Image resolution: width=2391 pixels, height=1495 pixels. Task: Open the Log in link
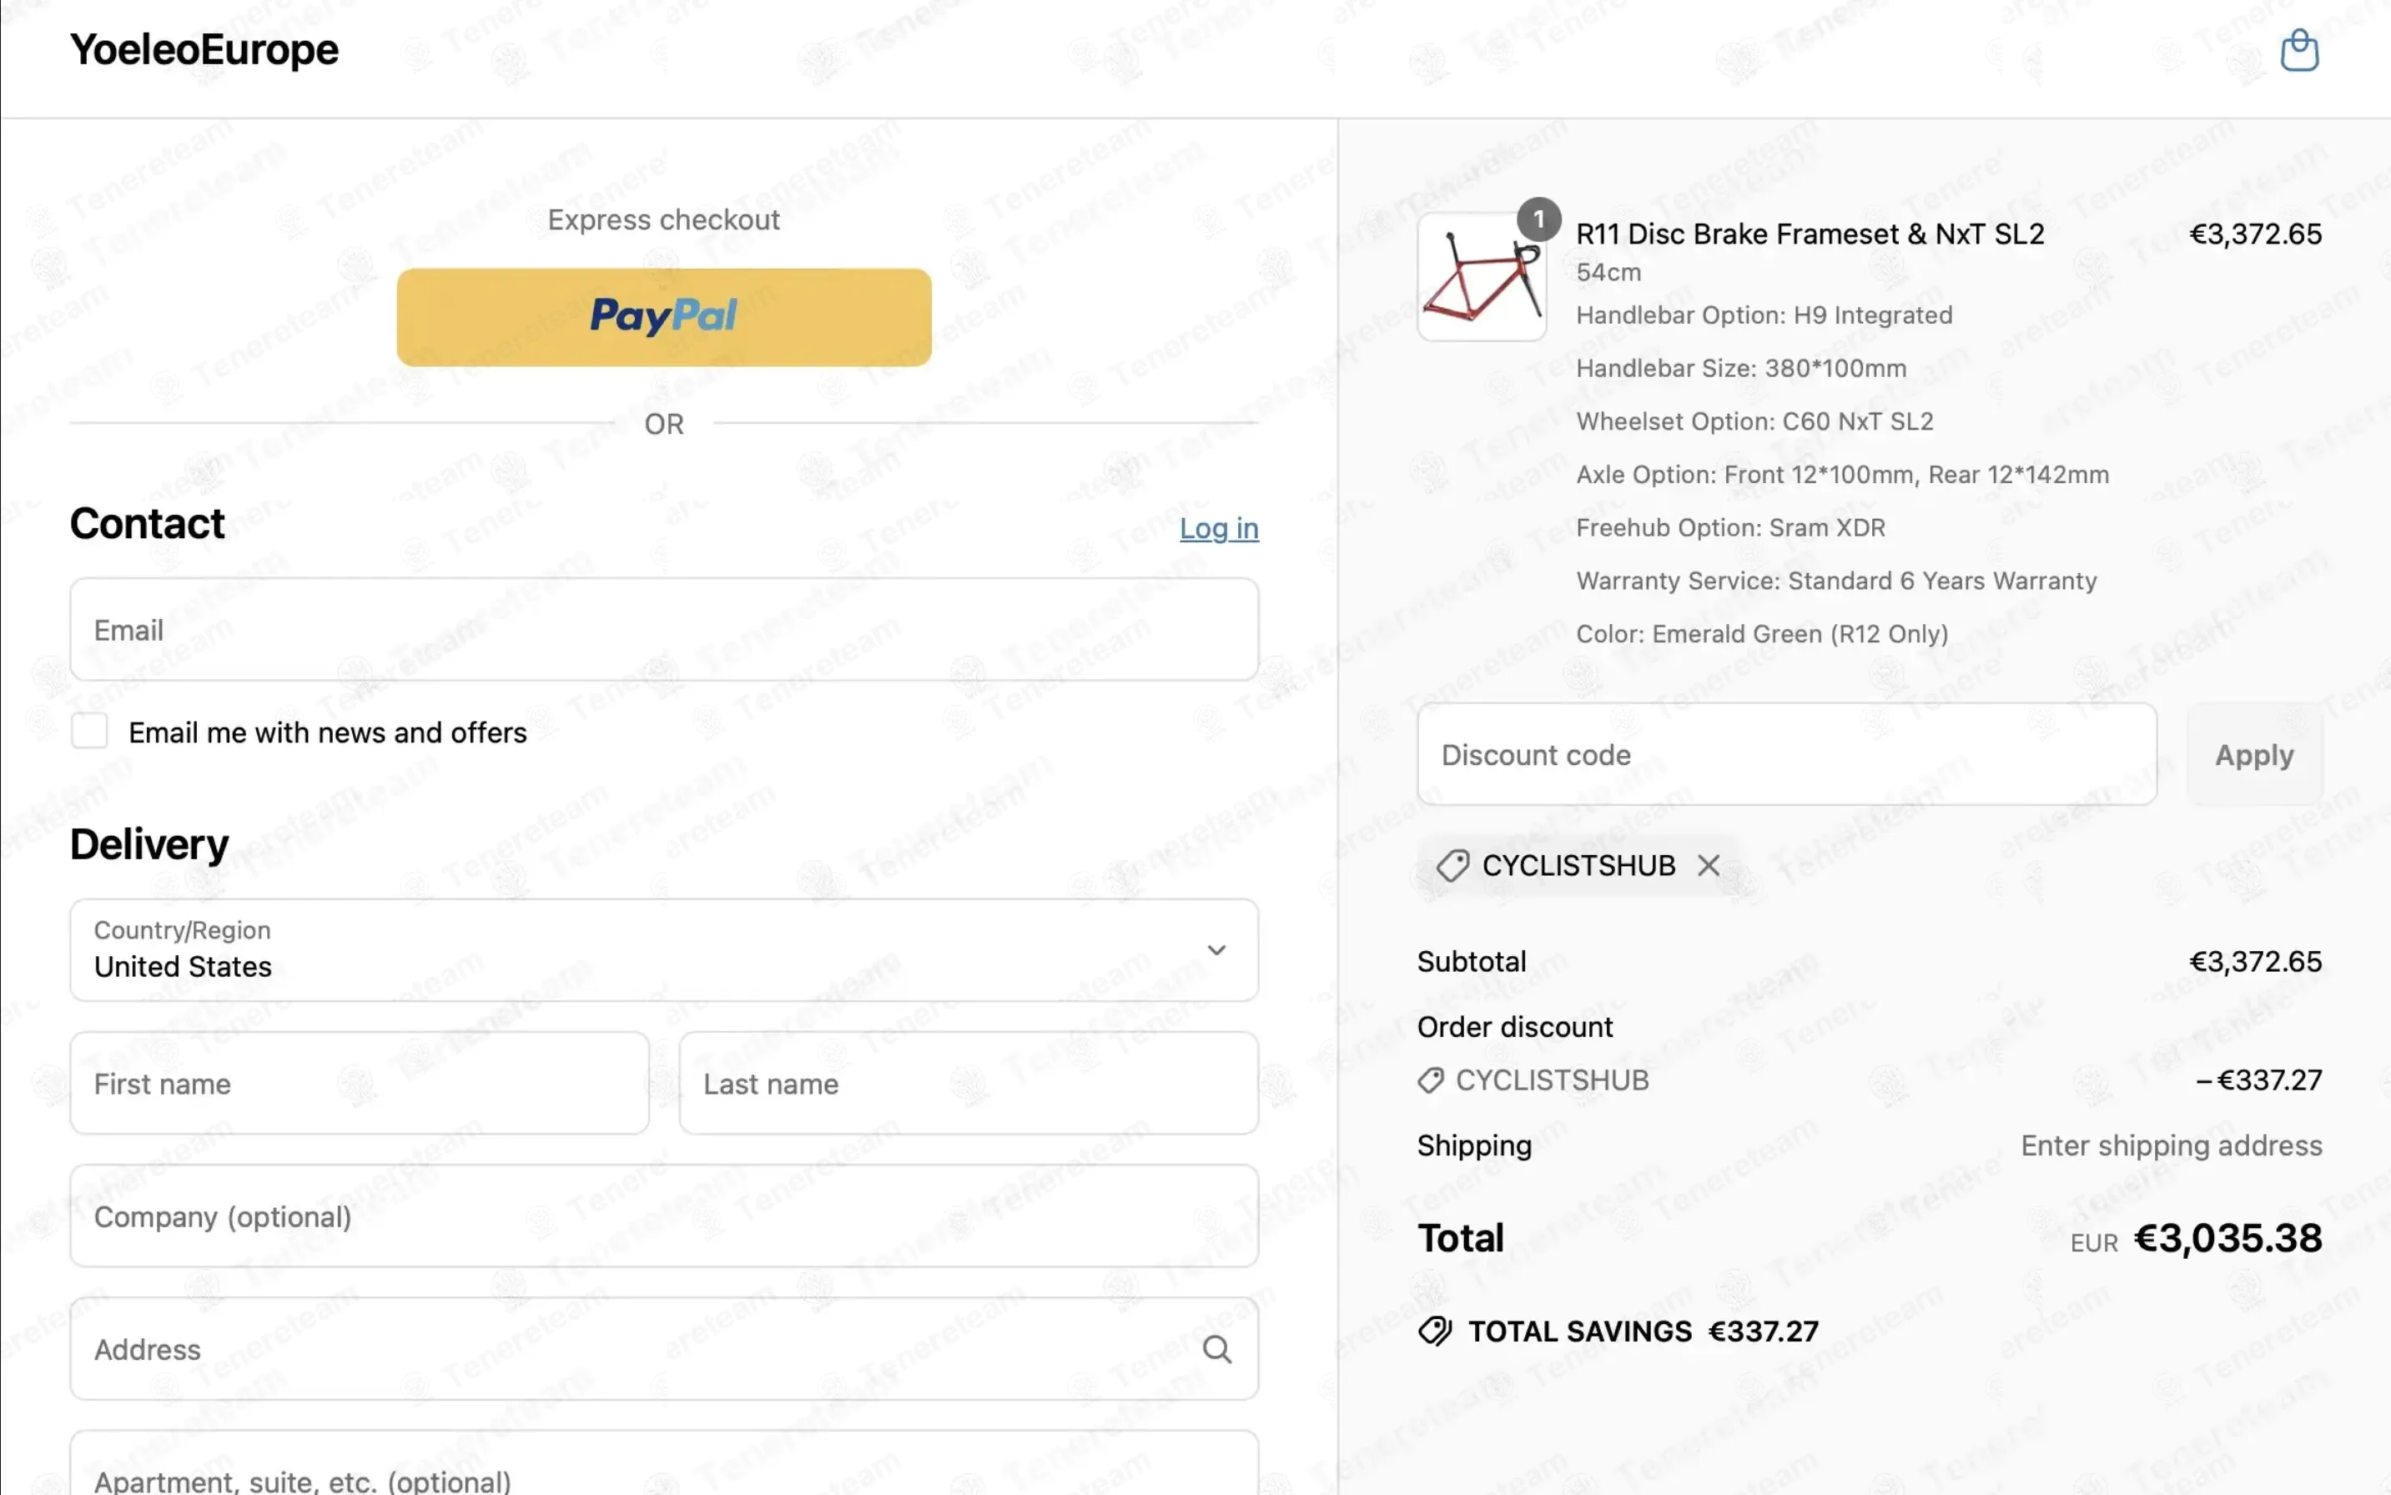pyautogui.click(x=1218, y=528)
